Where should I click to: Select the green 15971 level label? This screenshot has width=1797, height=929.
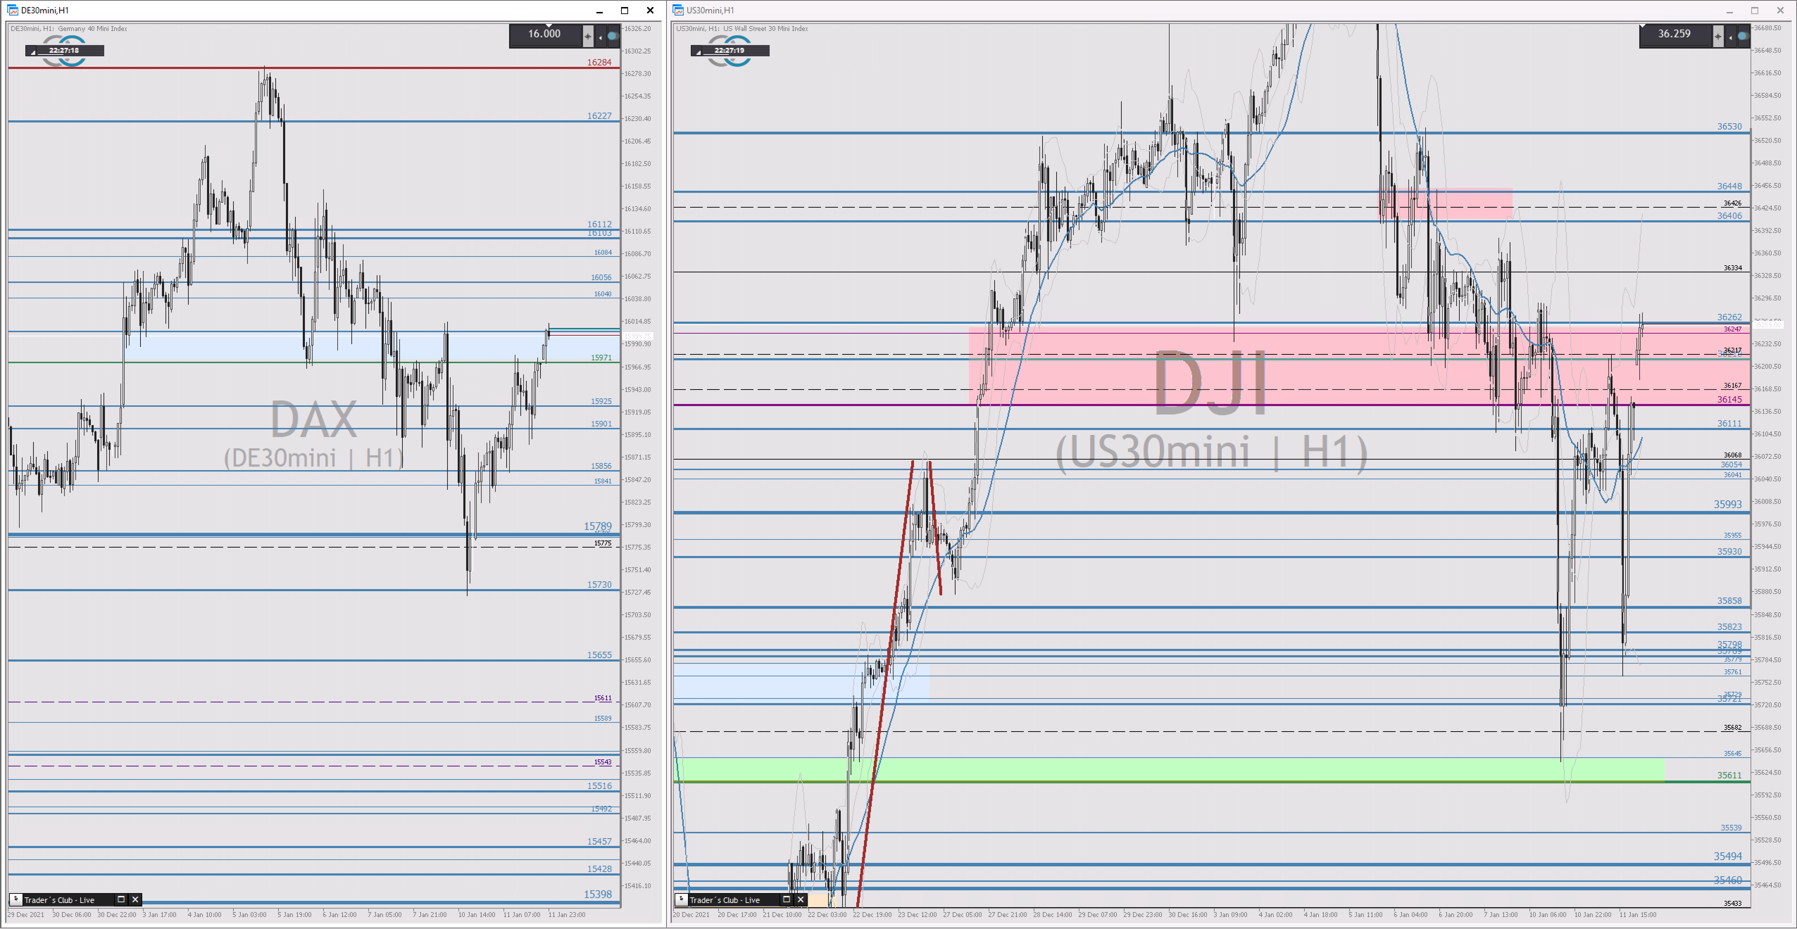click(601, 357)
